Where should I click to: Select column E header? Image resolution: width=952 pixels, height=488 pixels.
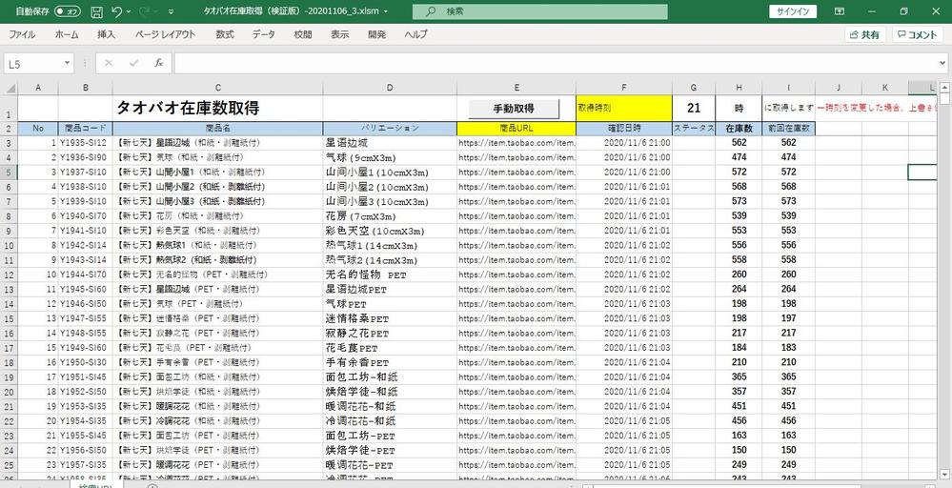[x=517, y=88]
